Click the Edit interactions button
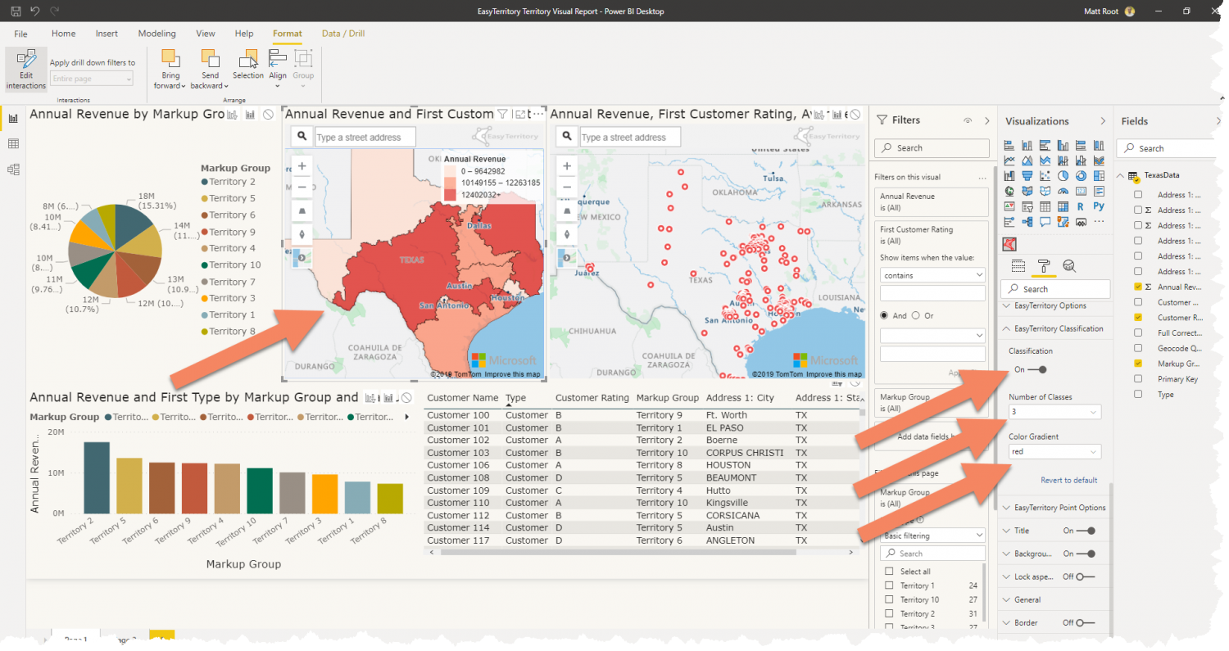 [25, 70]
